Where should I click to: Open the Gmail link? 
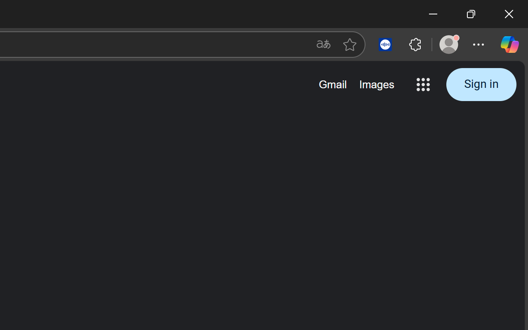coord(332,85)
